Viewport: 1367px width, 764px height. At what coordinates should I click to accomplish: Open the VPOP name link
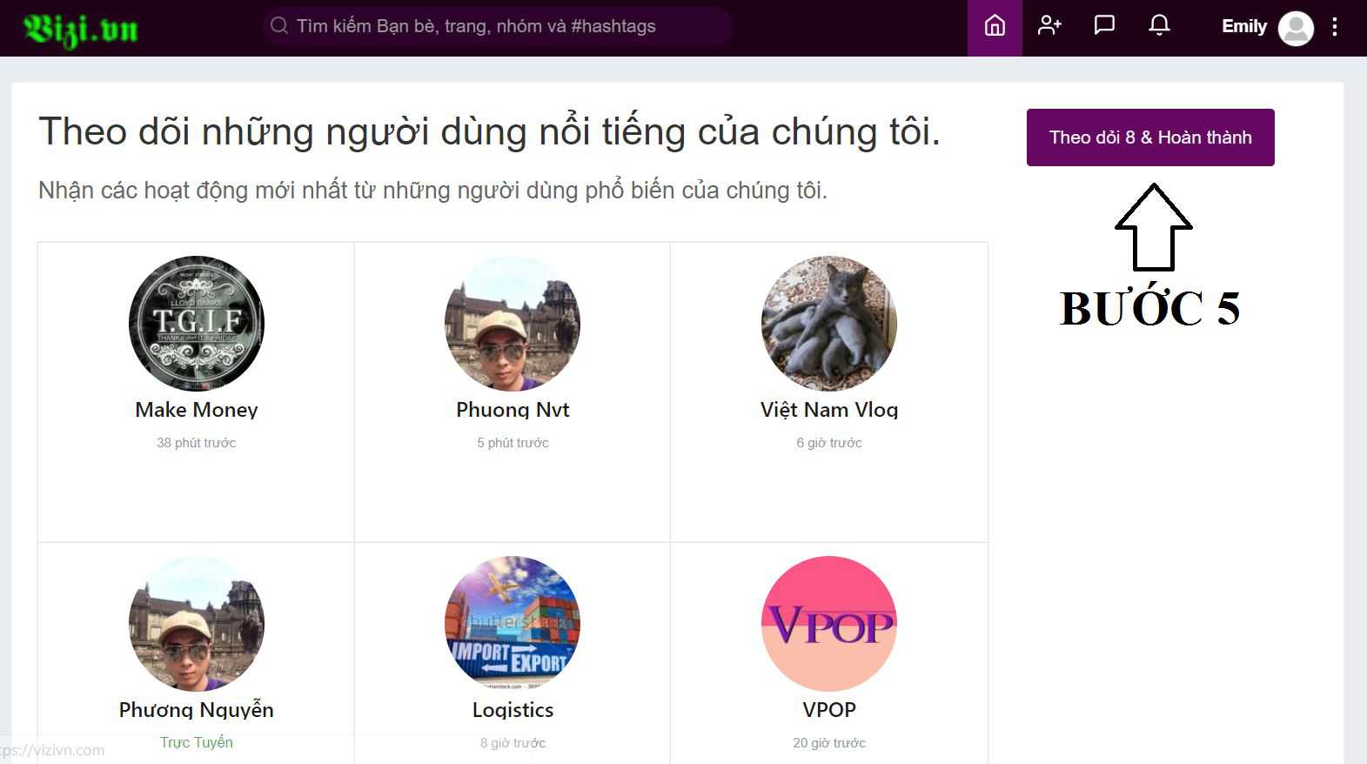(828, 710)
